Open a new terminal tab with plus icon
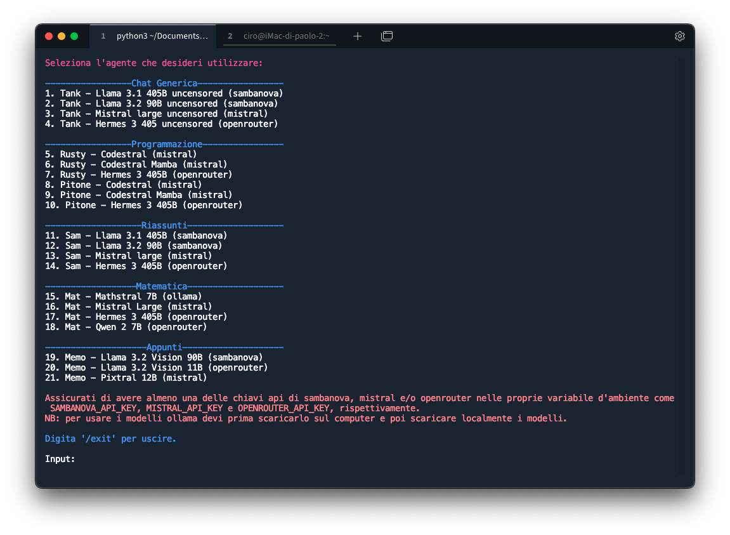Screen dimensions: 730x535 357,36
